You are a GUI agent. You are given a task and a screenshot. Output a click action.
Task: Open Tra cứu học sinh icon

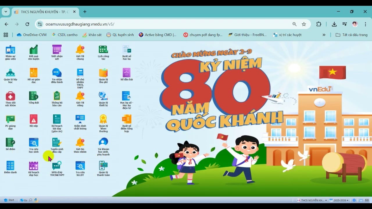click(34, 145)
